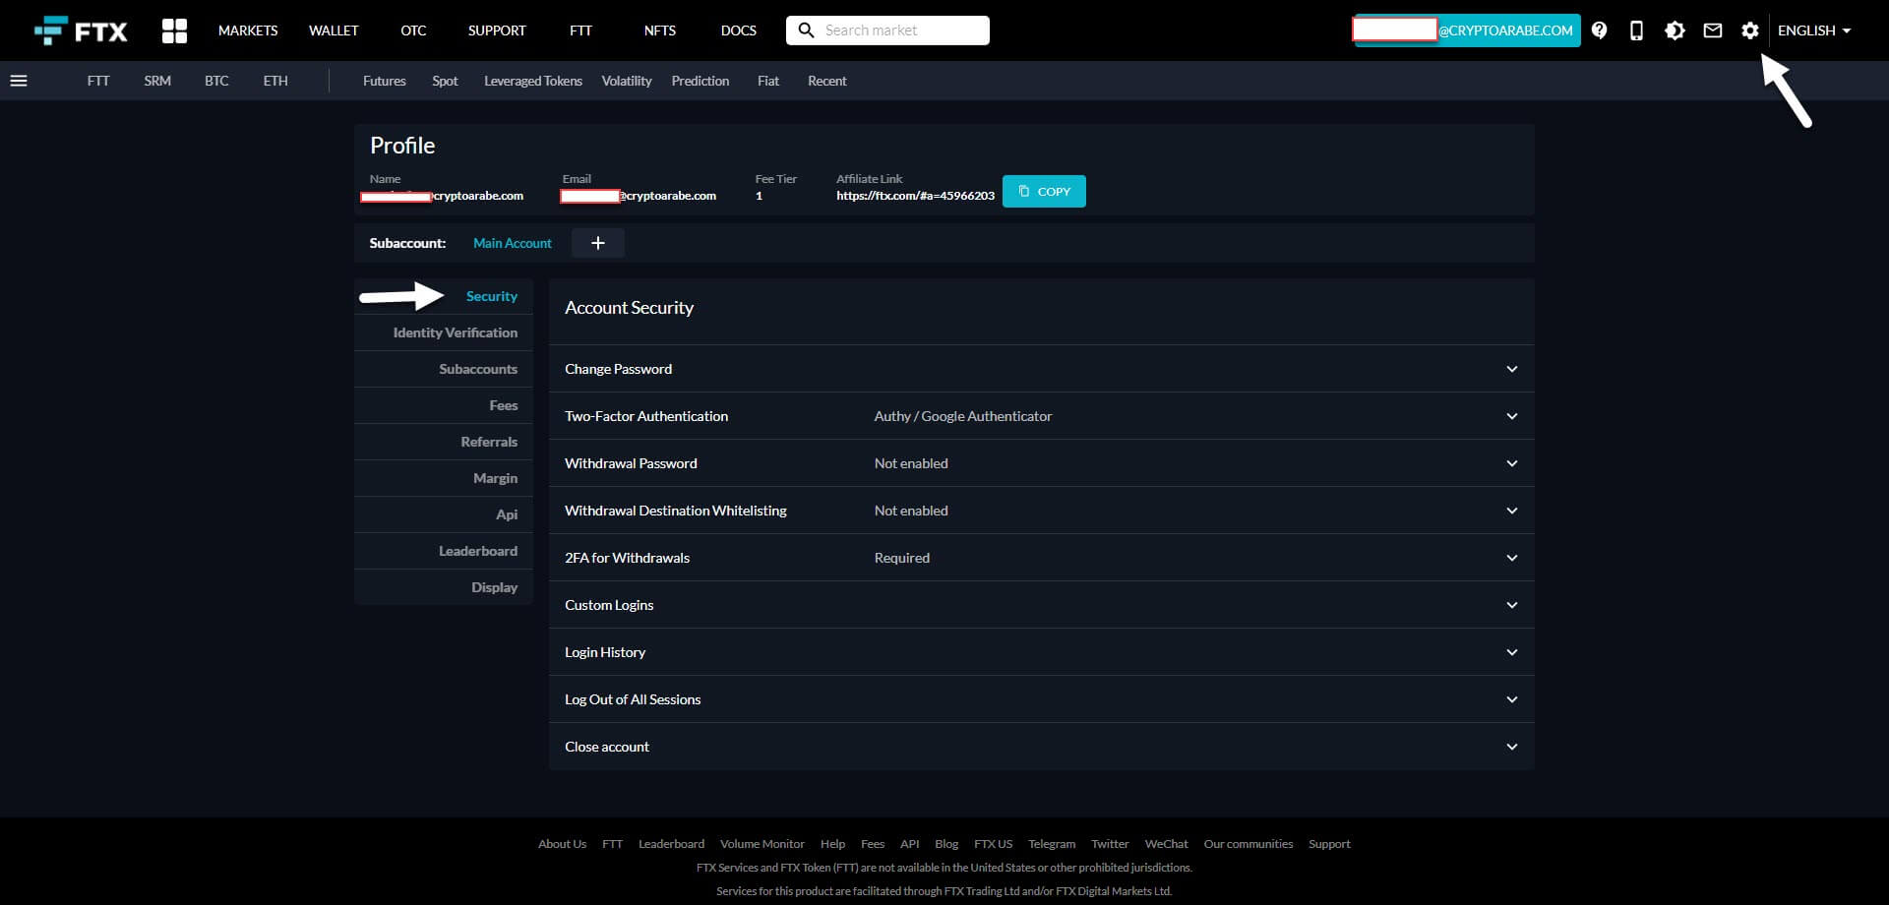Expand 2FA for Withdrawals row
Screen dimensions: 1889x905
pos(1041,558)
